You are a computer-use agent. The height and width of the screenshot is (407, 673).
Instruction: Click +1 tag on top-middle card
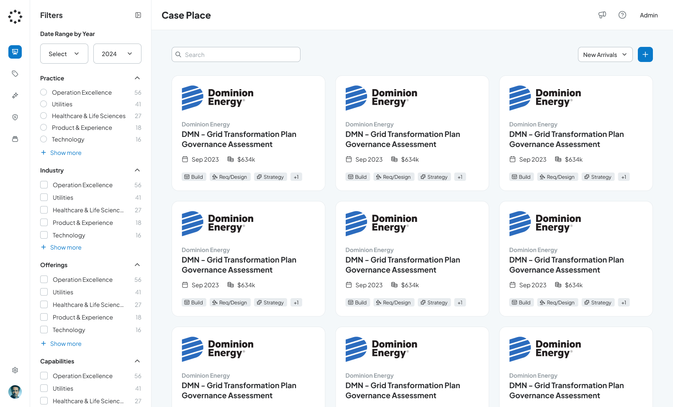coord(460,177)
